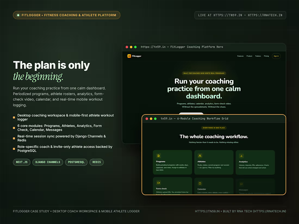Click the Messages card title
Viewport: 299px width, 224px height.
243,190
